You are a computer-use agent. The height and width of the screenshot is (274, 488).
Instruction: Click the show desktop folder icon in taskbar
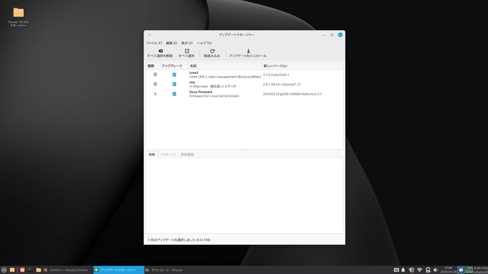click(x=12, y=270)
